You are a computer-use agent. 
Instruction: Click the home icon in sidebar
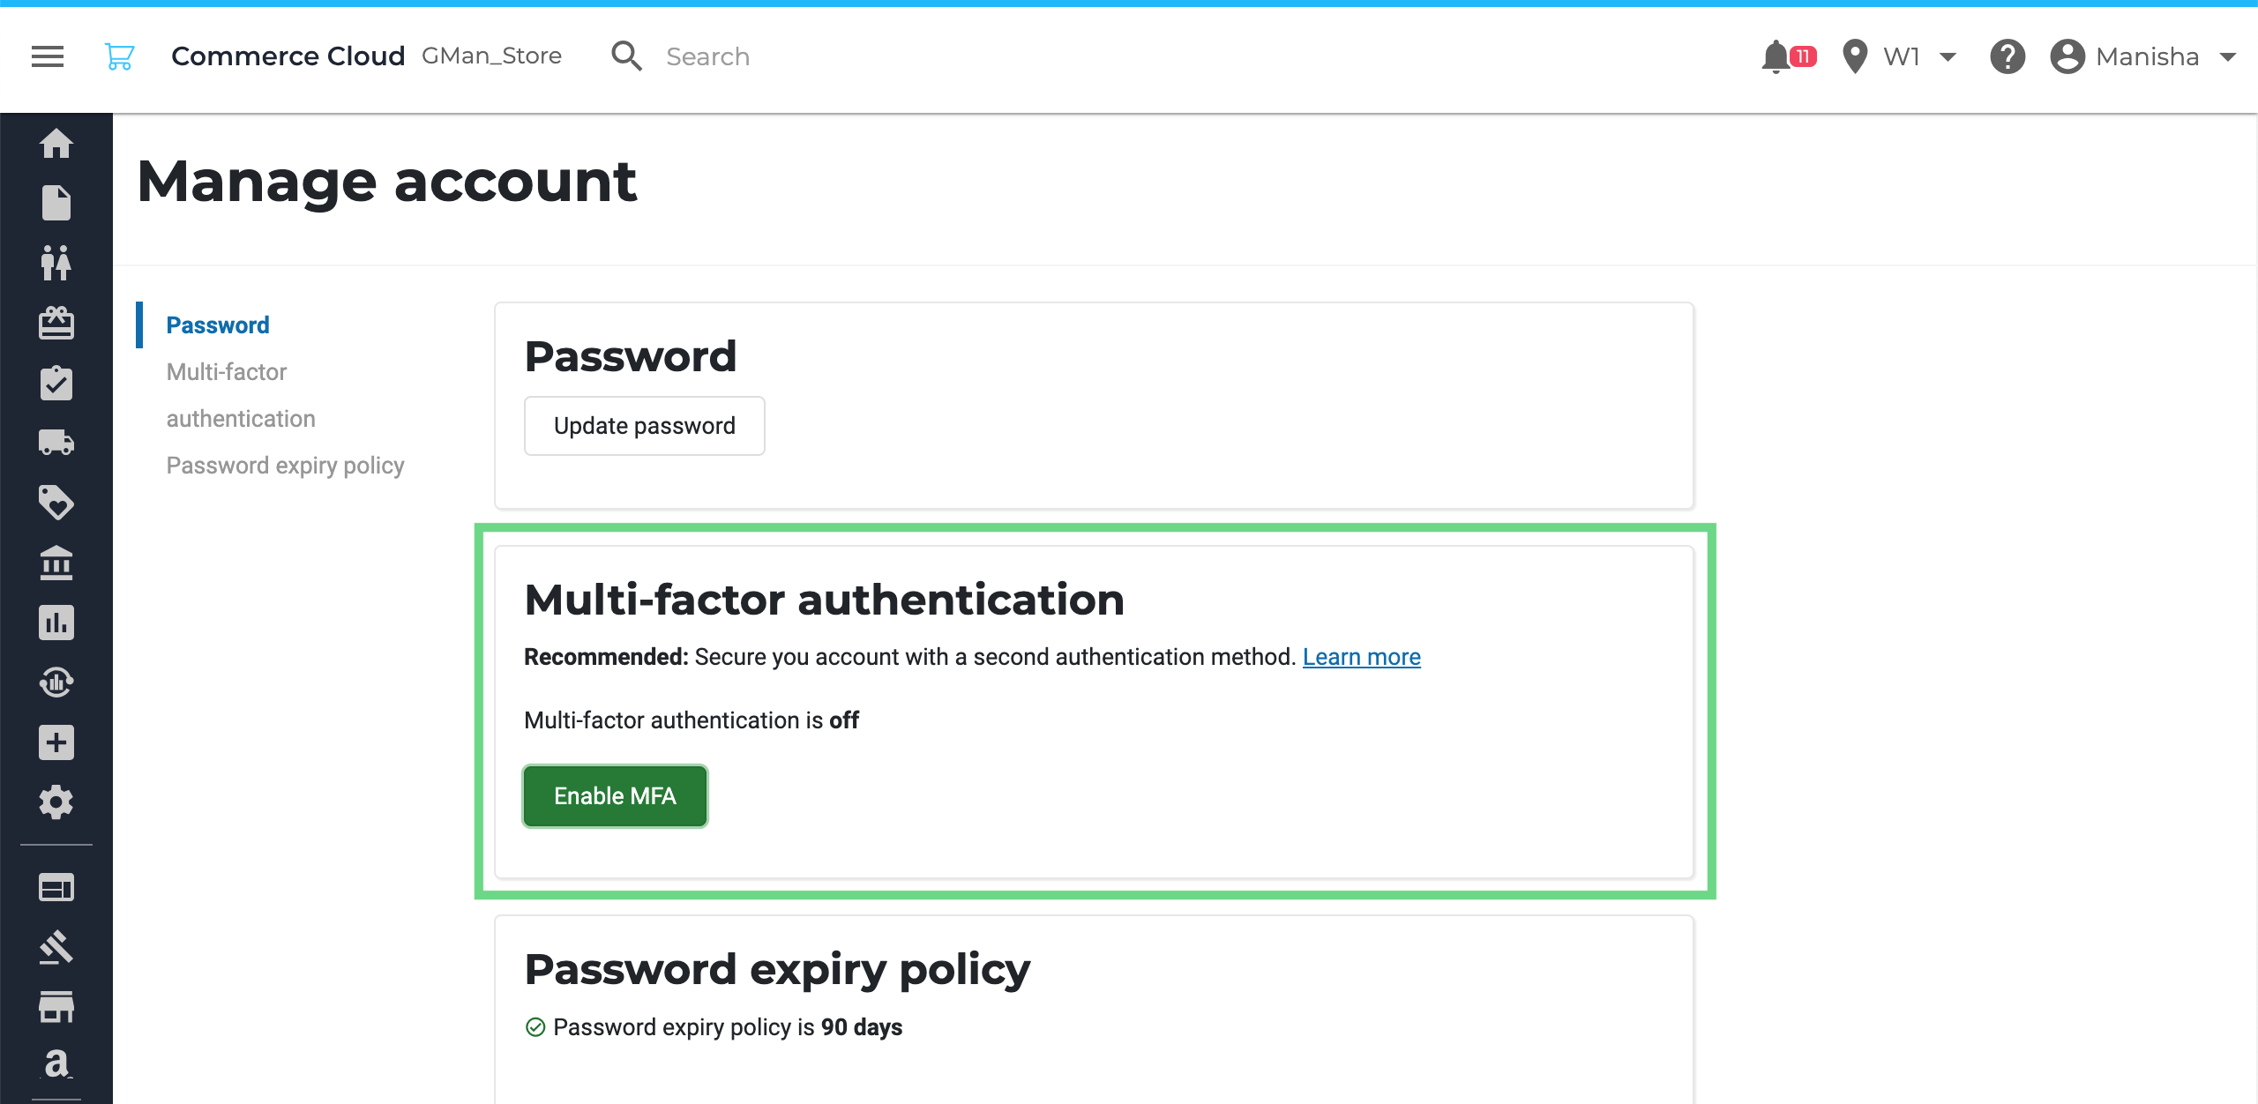coord(56,143)
